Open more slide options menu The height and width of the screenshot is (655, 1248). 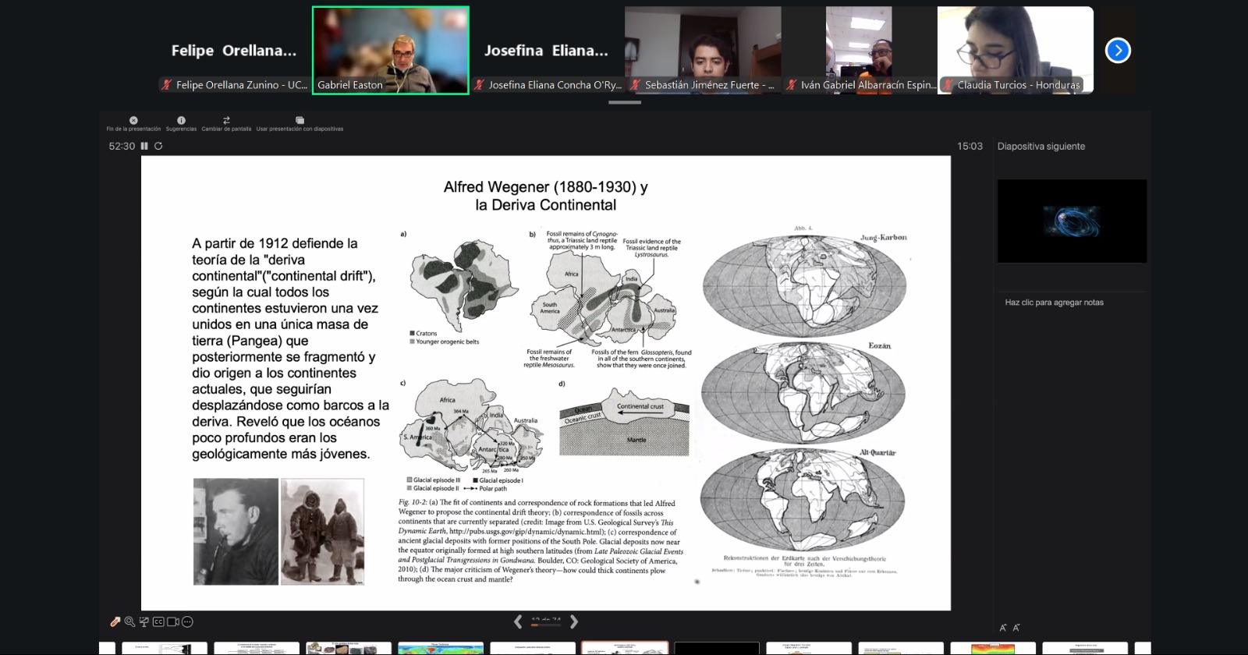pos(187,621)
